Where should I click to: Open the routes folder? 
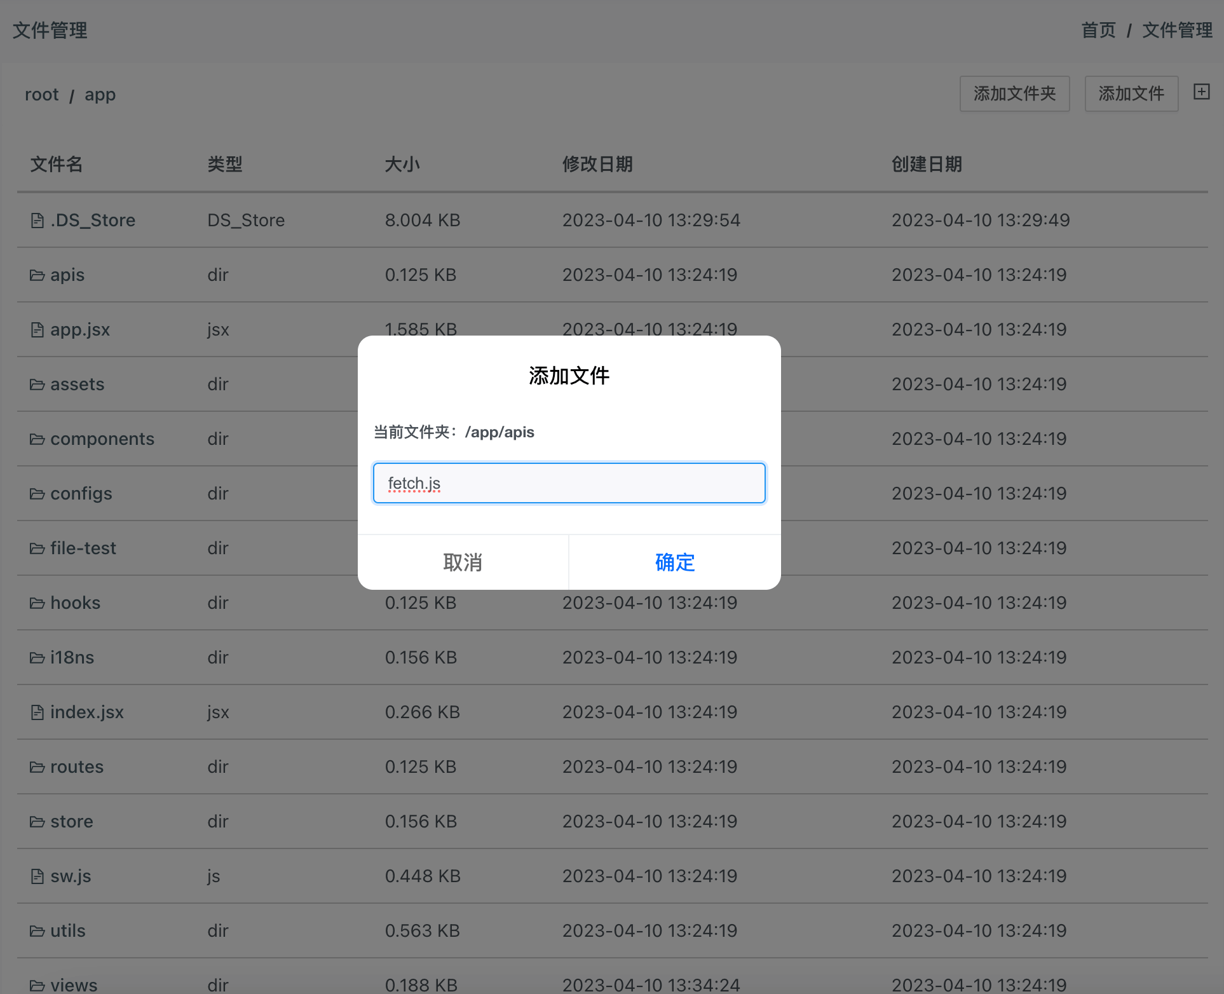click(x=76, y=767)
